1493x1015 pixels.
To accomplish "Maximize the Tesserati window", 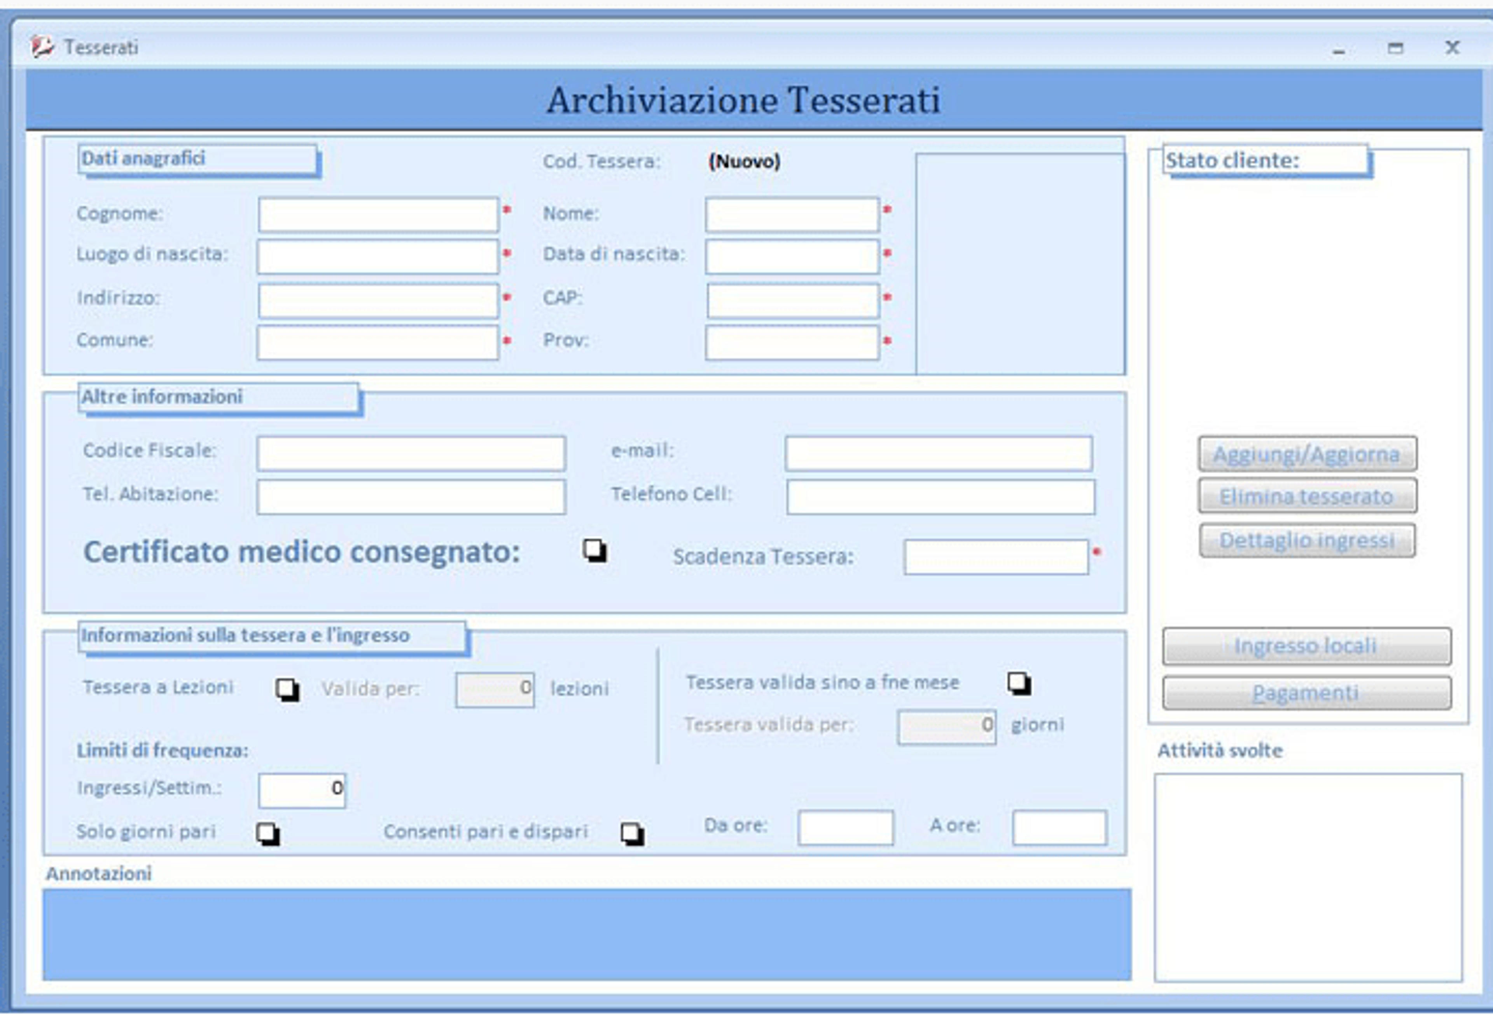I will click(x=1395, y=48).
